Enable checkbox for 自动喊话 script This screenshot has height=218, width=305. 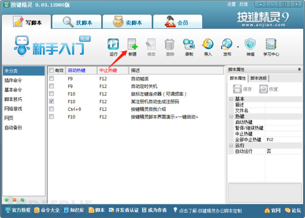click(x=51, y=78)
